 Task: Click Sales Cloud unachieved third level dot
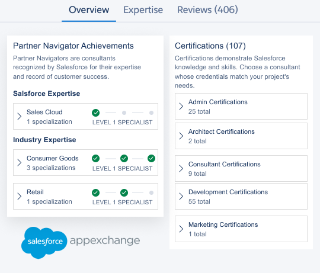[151, 113]
